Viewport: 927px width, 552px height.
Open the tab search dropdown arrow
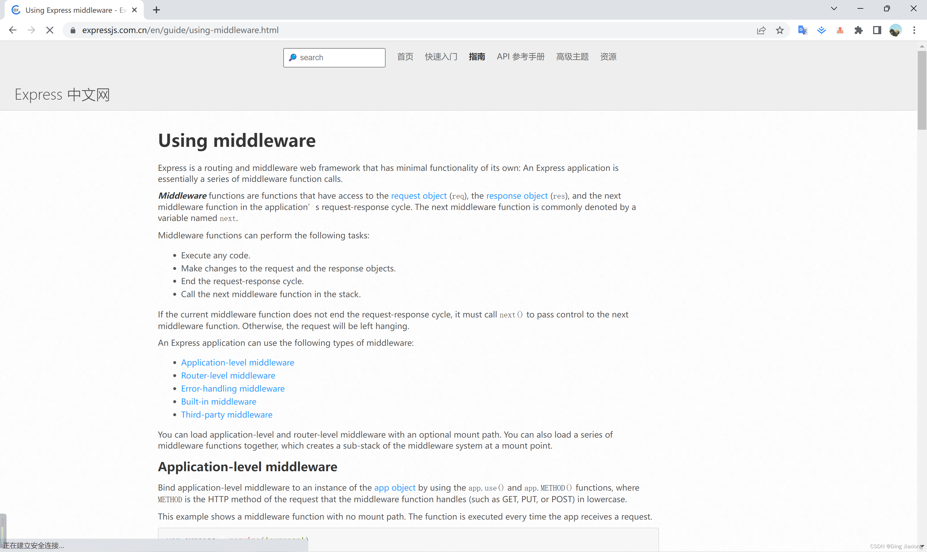(x=834, y=9)
